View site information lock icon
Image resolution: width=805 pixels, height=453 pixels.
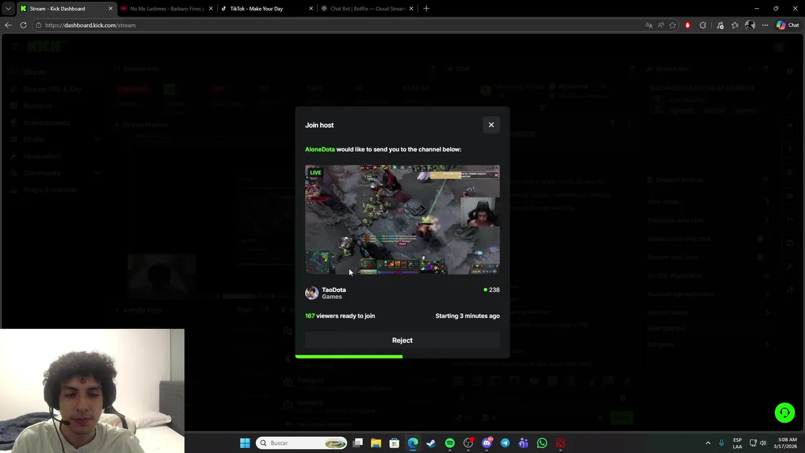click(38, 25)
